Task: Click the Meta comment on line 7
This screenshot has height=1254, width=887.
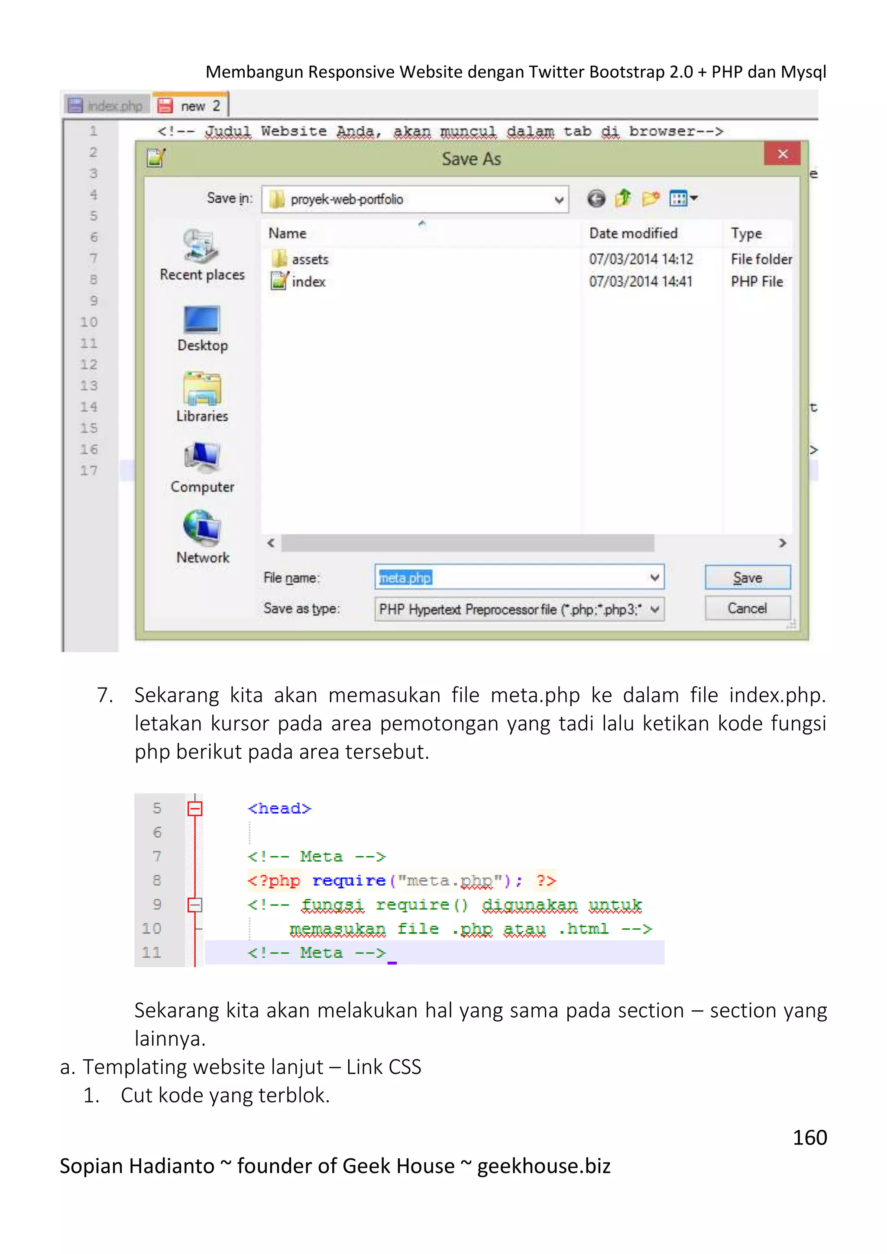Action: (x=317, y=856)
